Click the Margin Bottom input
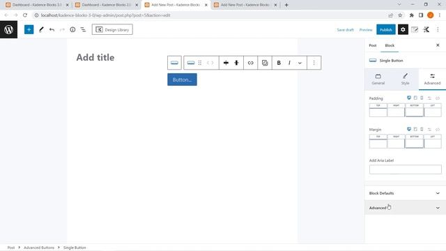This screenshot has height=251, width=446. click(x=414, y=144)
